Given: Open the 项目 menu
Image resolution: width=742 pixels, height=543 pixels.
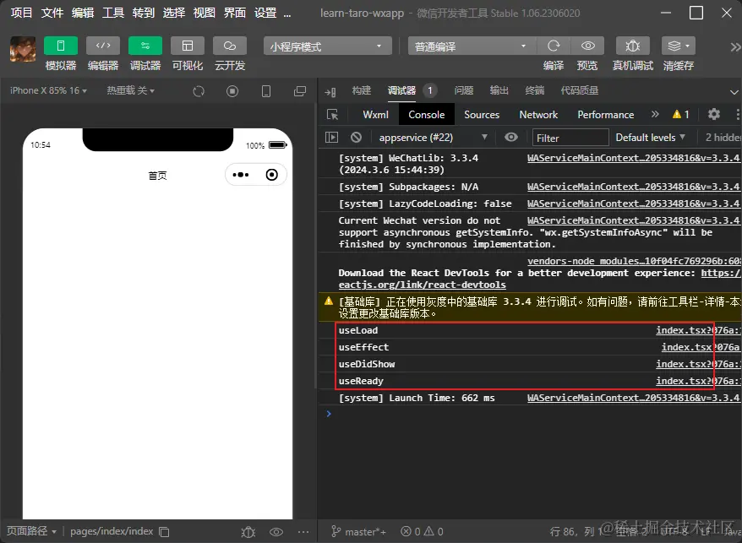Looking at the screenshot, I should click(21, 13).
